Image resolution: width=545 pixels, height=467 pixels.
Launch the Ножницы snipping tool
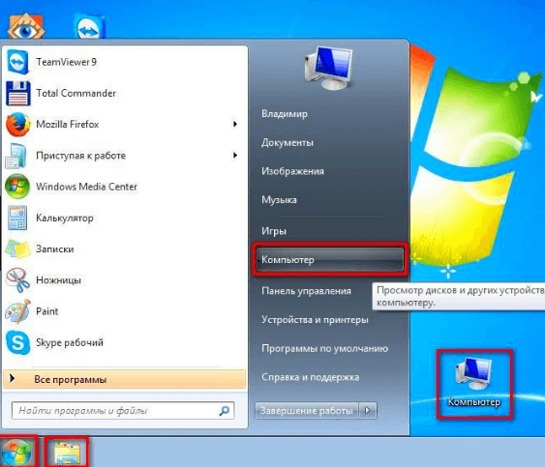click(125, 280)
